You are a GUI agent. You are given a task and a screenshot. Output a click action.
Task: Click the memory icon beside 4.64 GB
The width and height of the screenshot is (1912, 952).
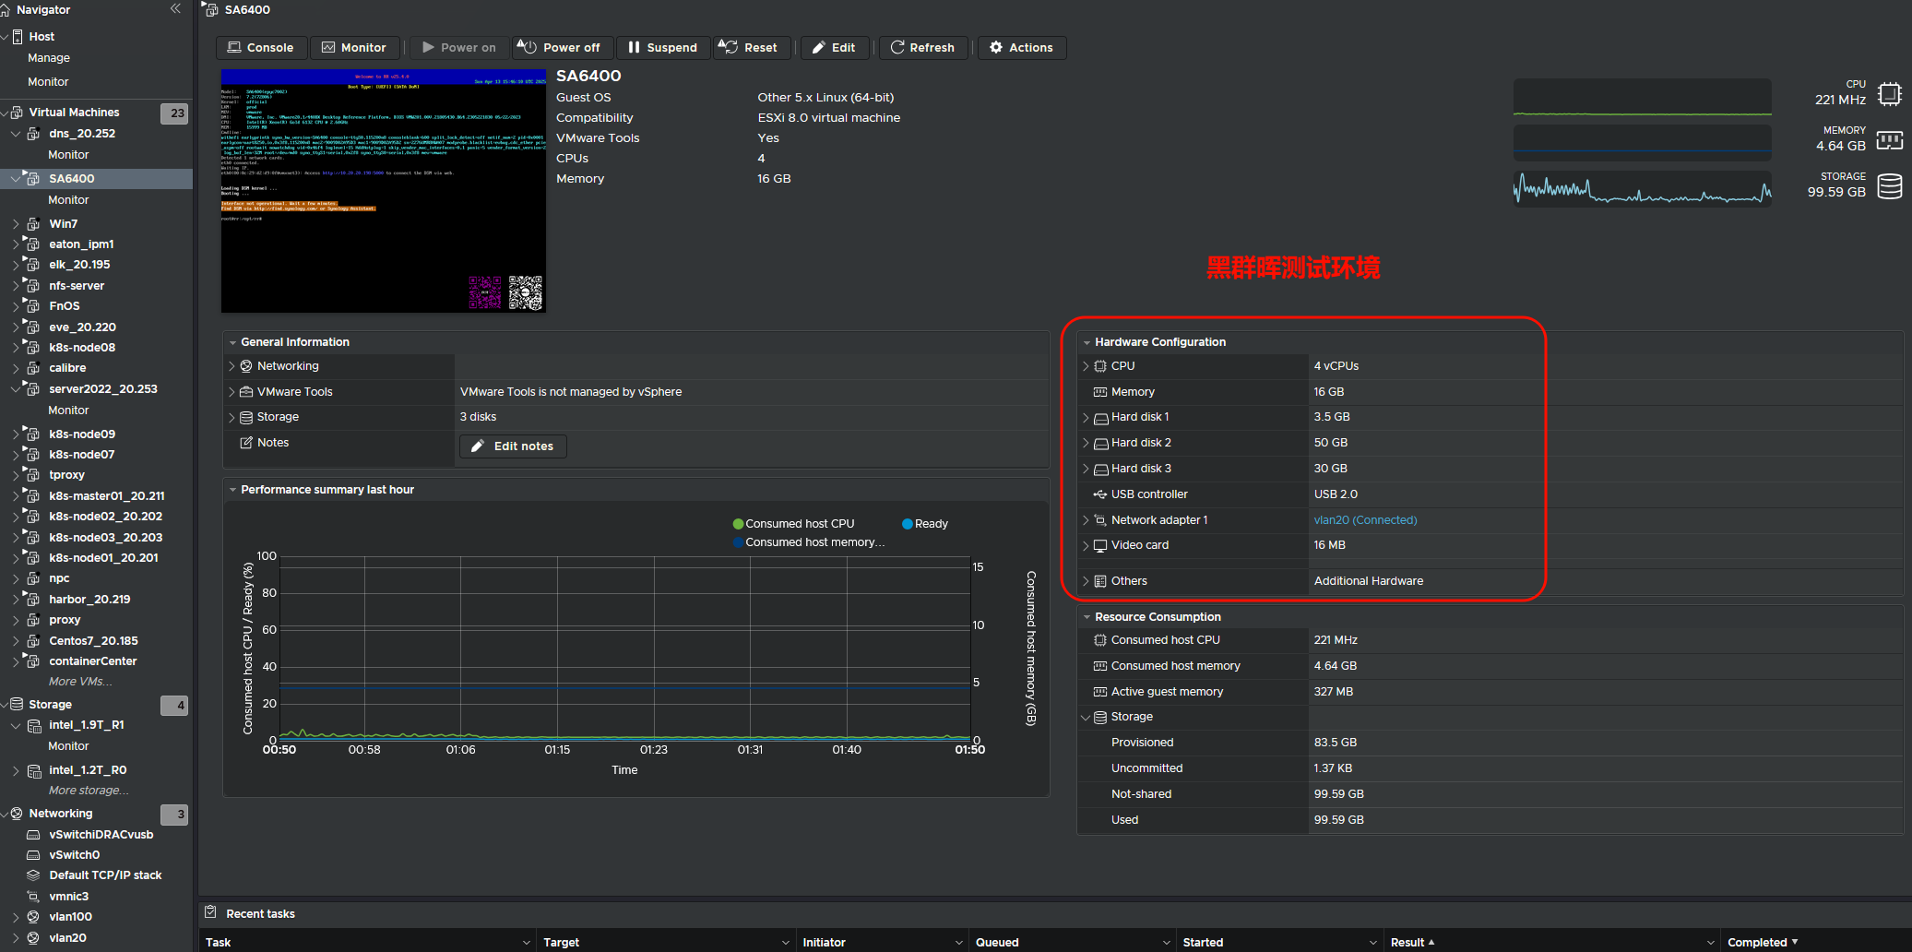(x=1889, y=140)
